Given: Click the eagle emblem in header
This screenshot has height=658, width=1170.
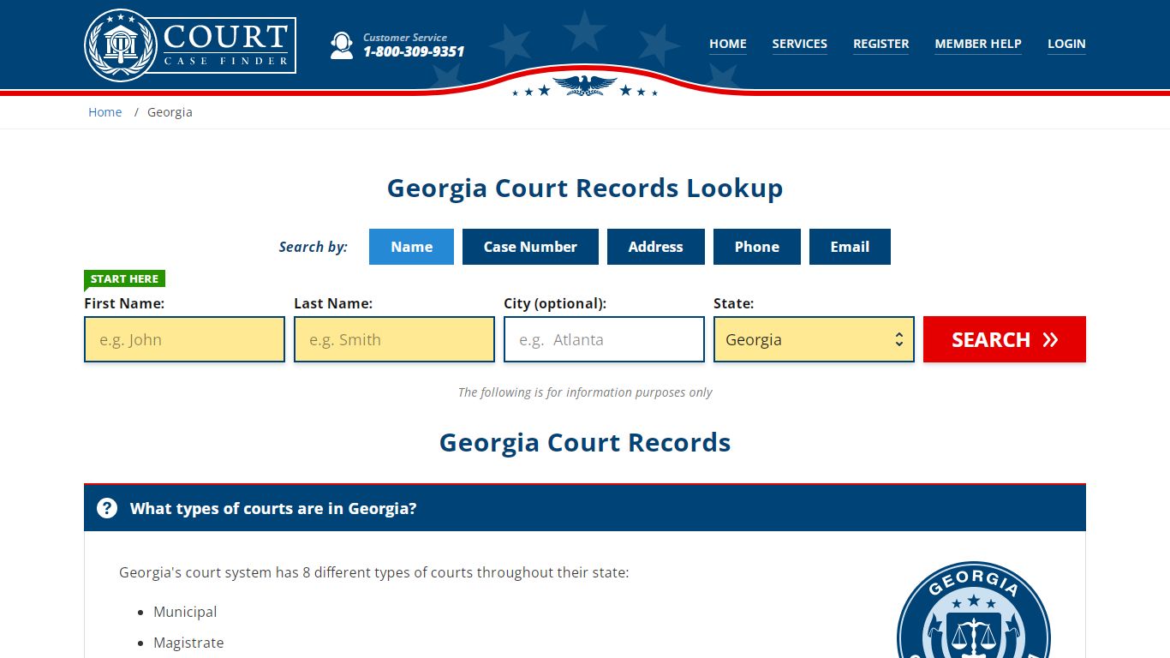Looking at the screenshot, I should pos(585,85).
